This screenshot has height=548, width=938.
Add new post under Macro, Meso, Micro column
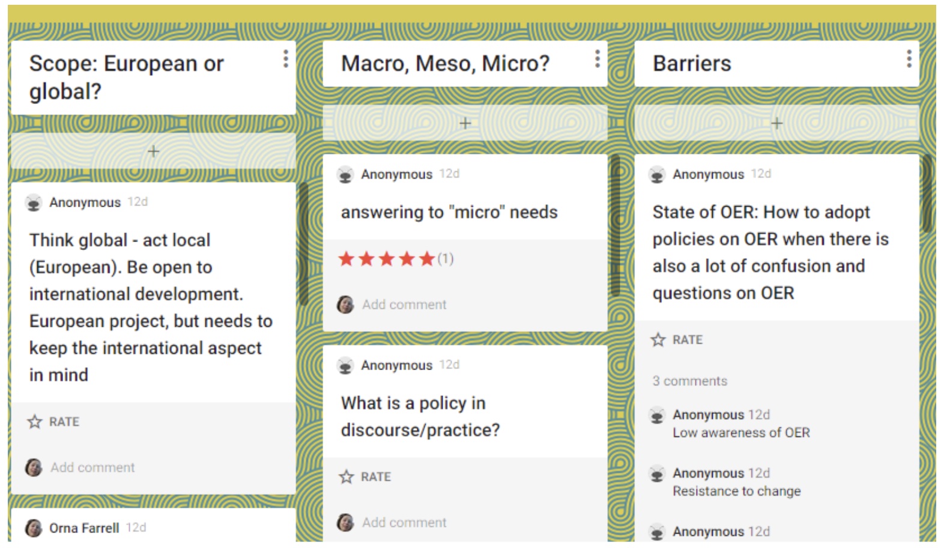coord(465,123)
